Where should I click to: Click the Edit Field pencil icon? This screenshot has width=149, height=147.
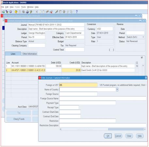coord(56,12)
